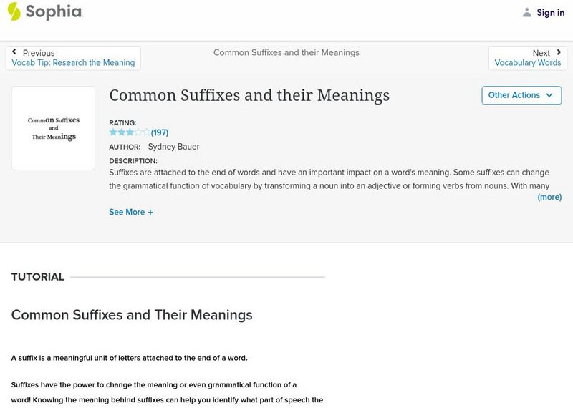This screenshot has width=573, height=408.
Task: Click the Sophia logo icon
Action: coord(14,11)
